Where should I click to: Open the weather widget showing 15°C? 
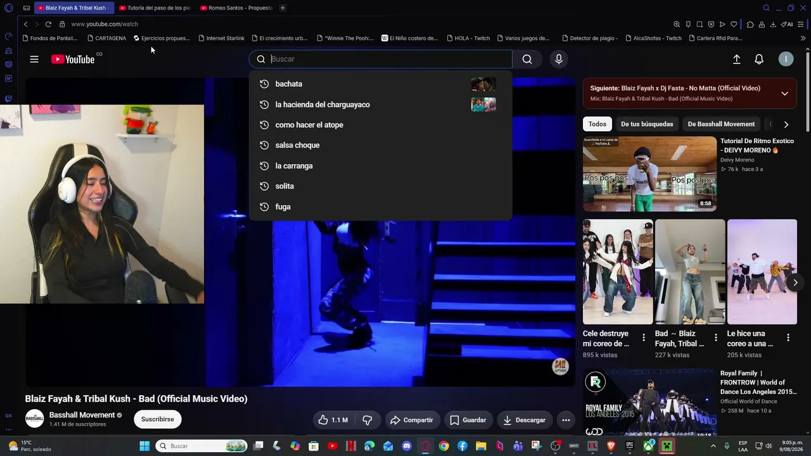tap(29, 446)
